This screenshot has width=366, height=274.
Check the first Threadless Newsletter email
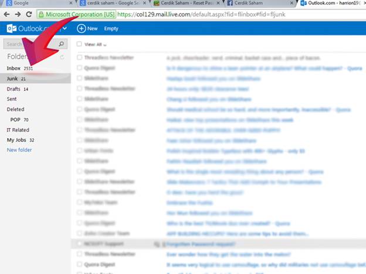pos(79,58)
